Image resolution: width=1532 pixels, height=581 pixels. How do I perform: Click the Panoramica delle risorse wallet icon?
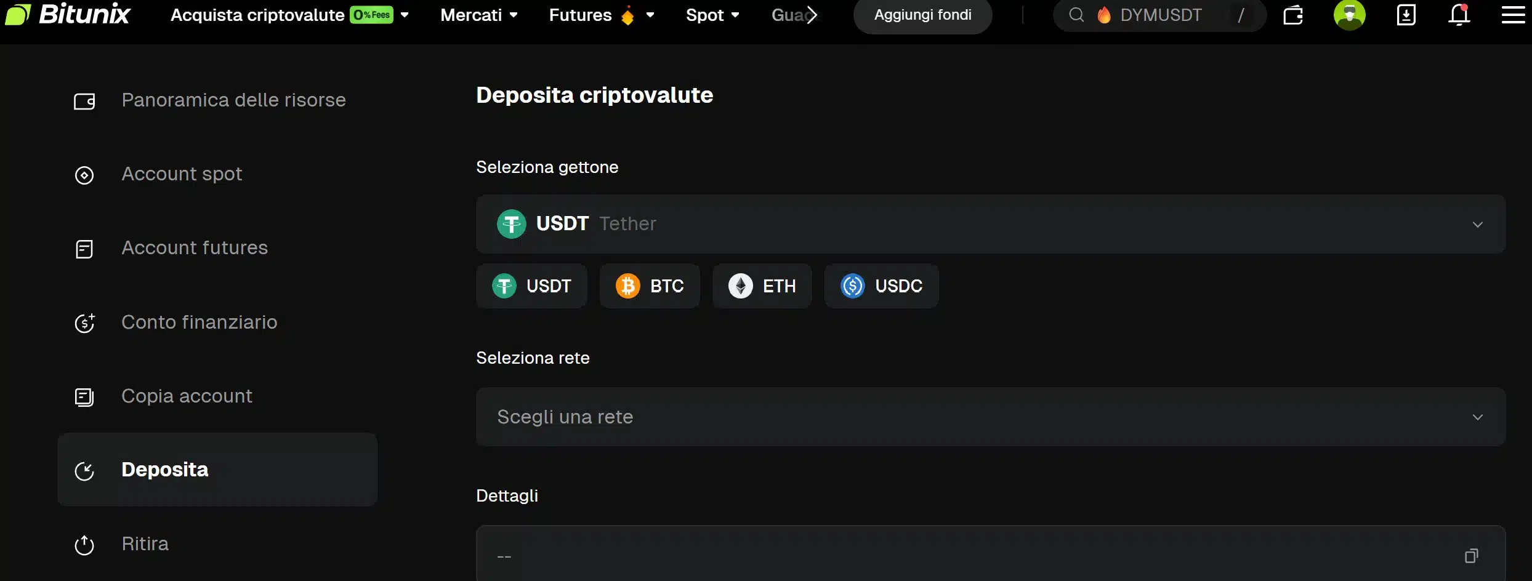[84, 101]
